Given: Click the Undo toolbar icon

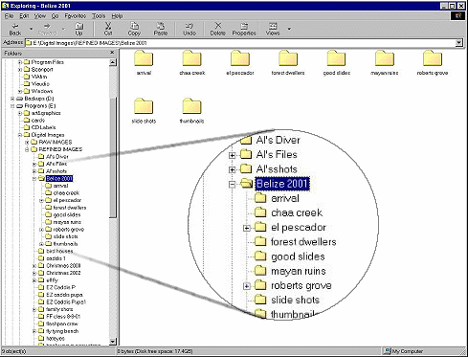Looking at the screenshot, I should point(189,29).
